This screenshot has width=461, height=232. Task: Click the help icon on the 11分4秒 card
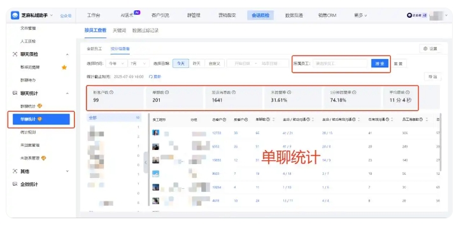[x=408, y=92]
